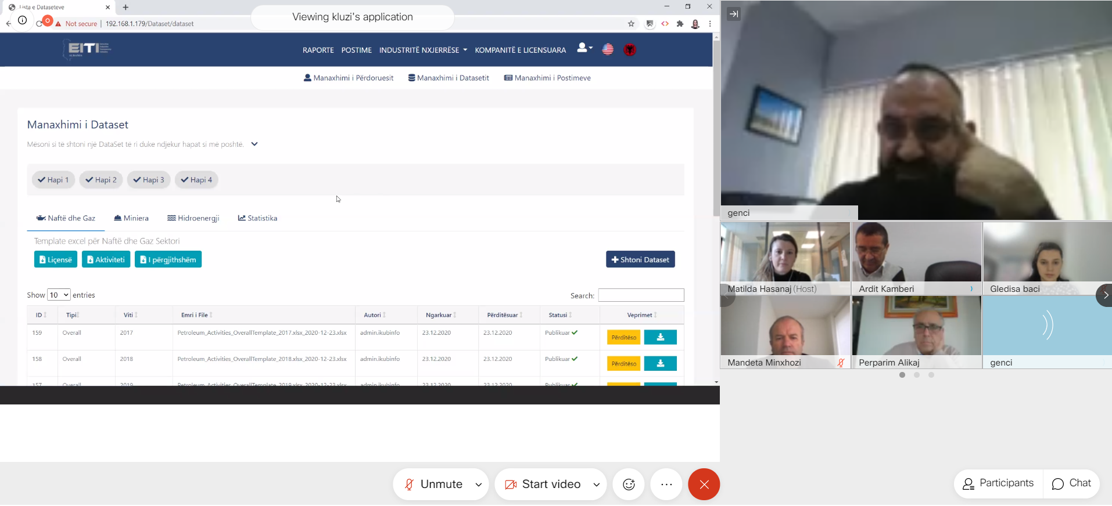Expand the dataset instructions chevron
1112x506 pixels.
254,144
